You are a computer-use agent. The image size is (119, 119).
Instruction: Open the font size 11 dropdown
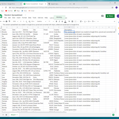(x=51, y=21)
